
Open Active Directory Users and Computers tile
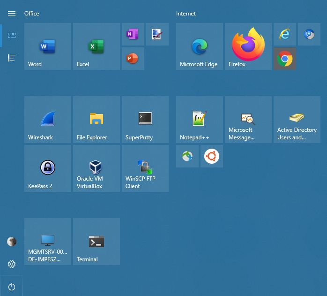pyautogui.click(x=297, y=120)
